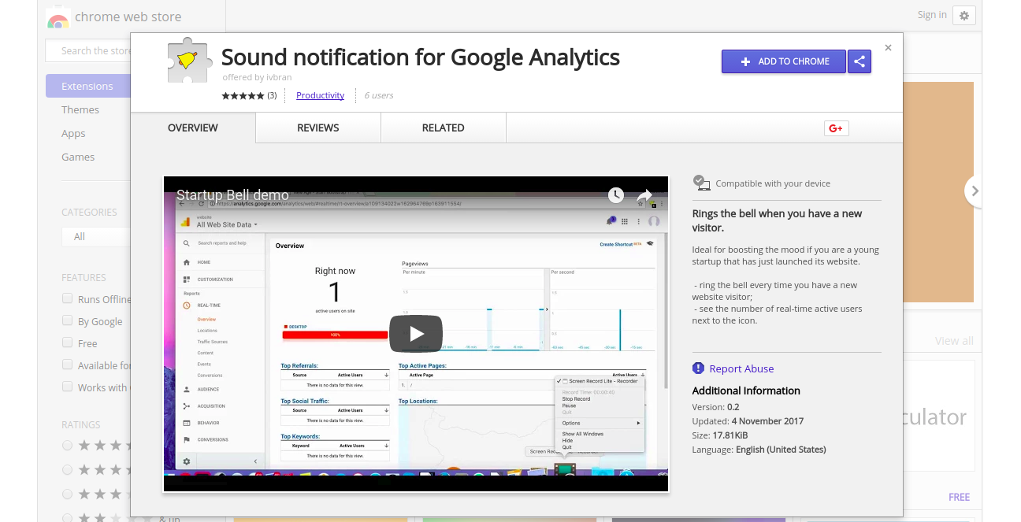1021x522 pixels.
Task: Select Apps in the sidebar
Action: point(73,133)
